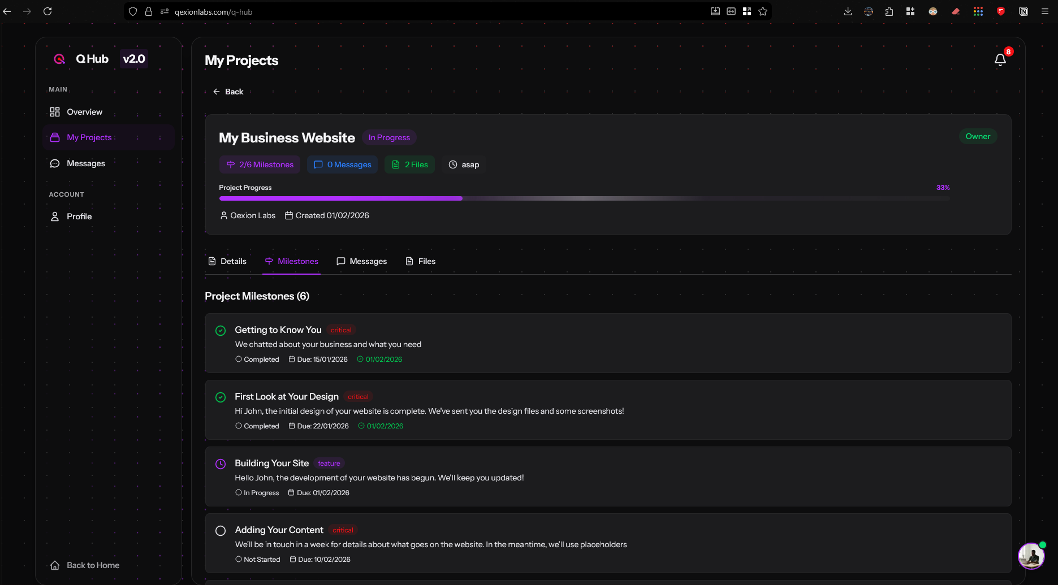Open the 2 Files badge on project card
The image size is (1058, 585).
coord(409,164)
